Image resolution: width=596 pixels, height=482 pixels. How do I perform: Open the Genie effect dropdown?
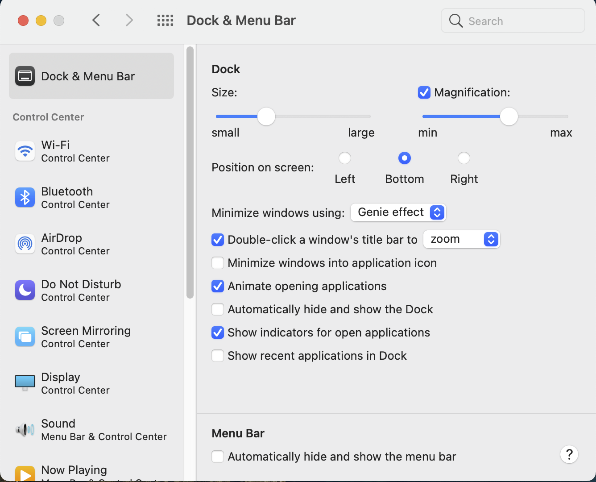pos(398,212)
